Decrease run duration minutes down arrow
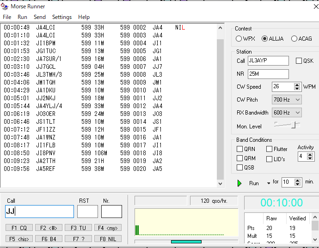Viewport: 319px width, 248px height. point(297,184)
